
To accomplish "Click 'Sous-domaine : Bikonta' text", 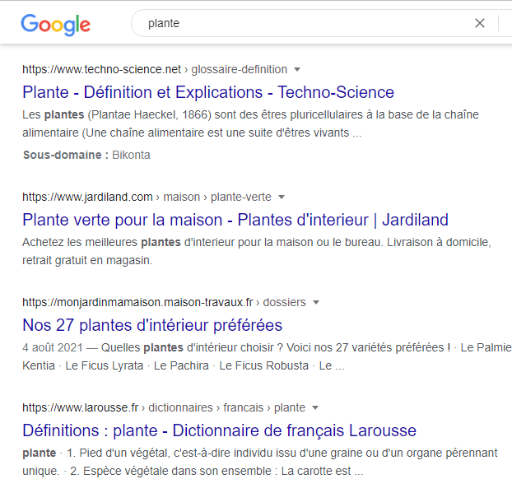I will pos(86,155).
